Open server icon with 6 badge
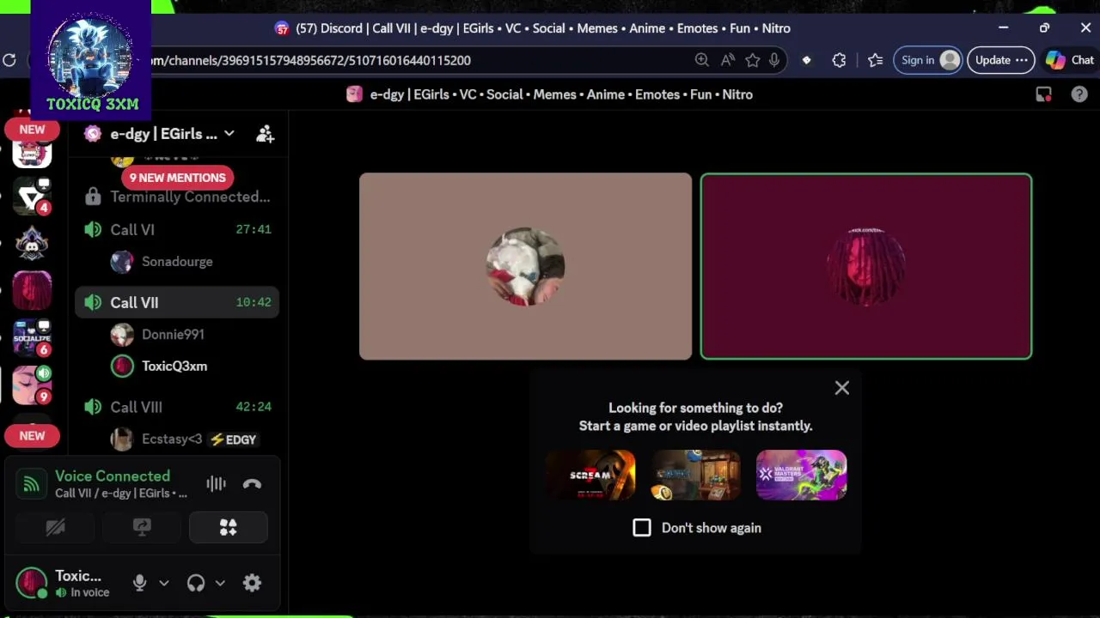Screen dimensions: 1100x618 point(32,338)
